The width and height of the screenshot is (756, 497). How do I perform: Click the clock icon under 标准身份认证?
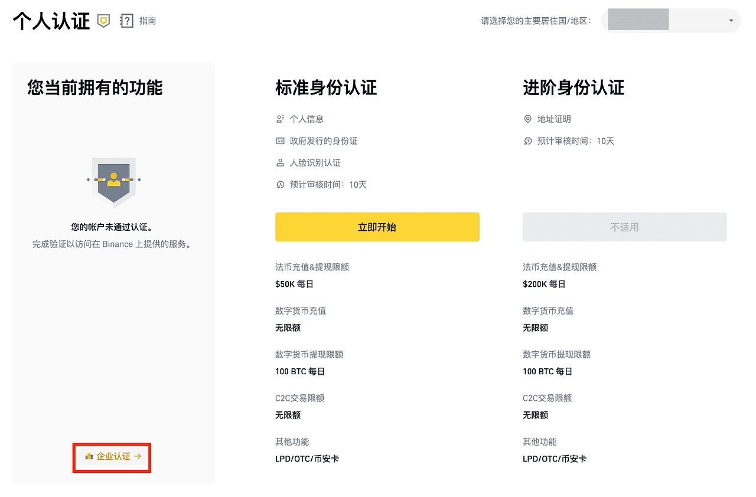[x=281, y=185]
